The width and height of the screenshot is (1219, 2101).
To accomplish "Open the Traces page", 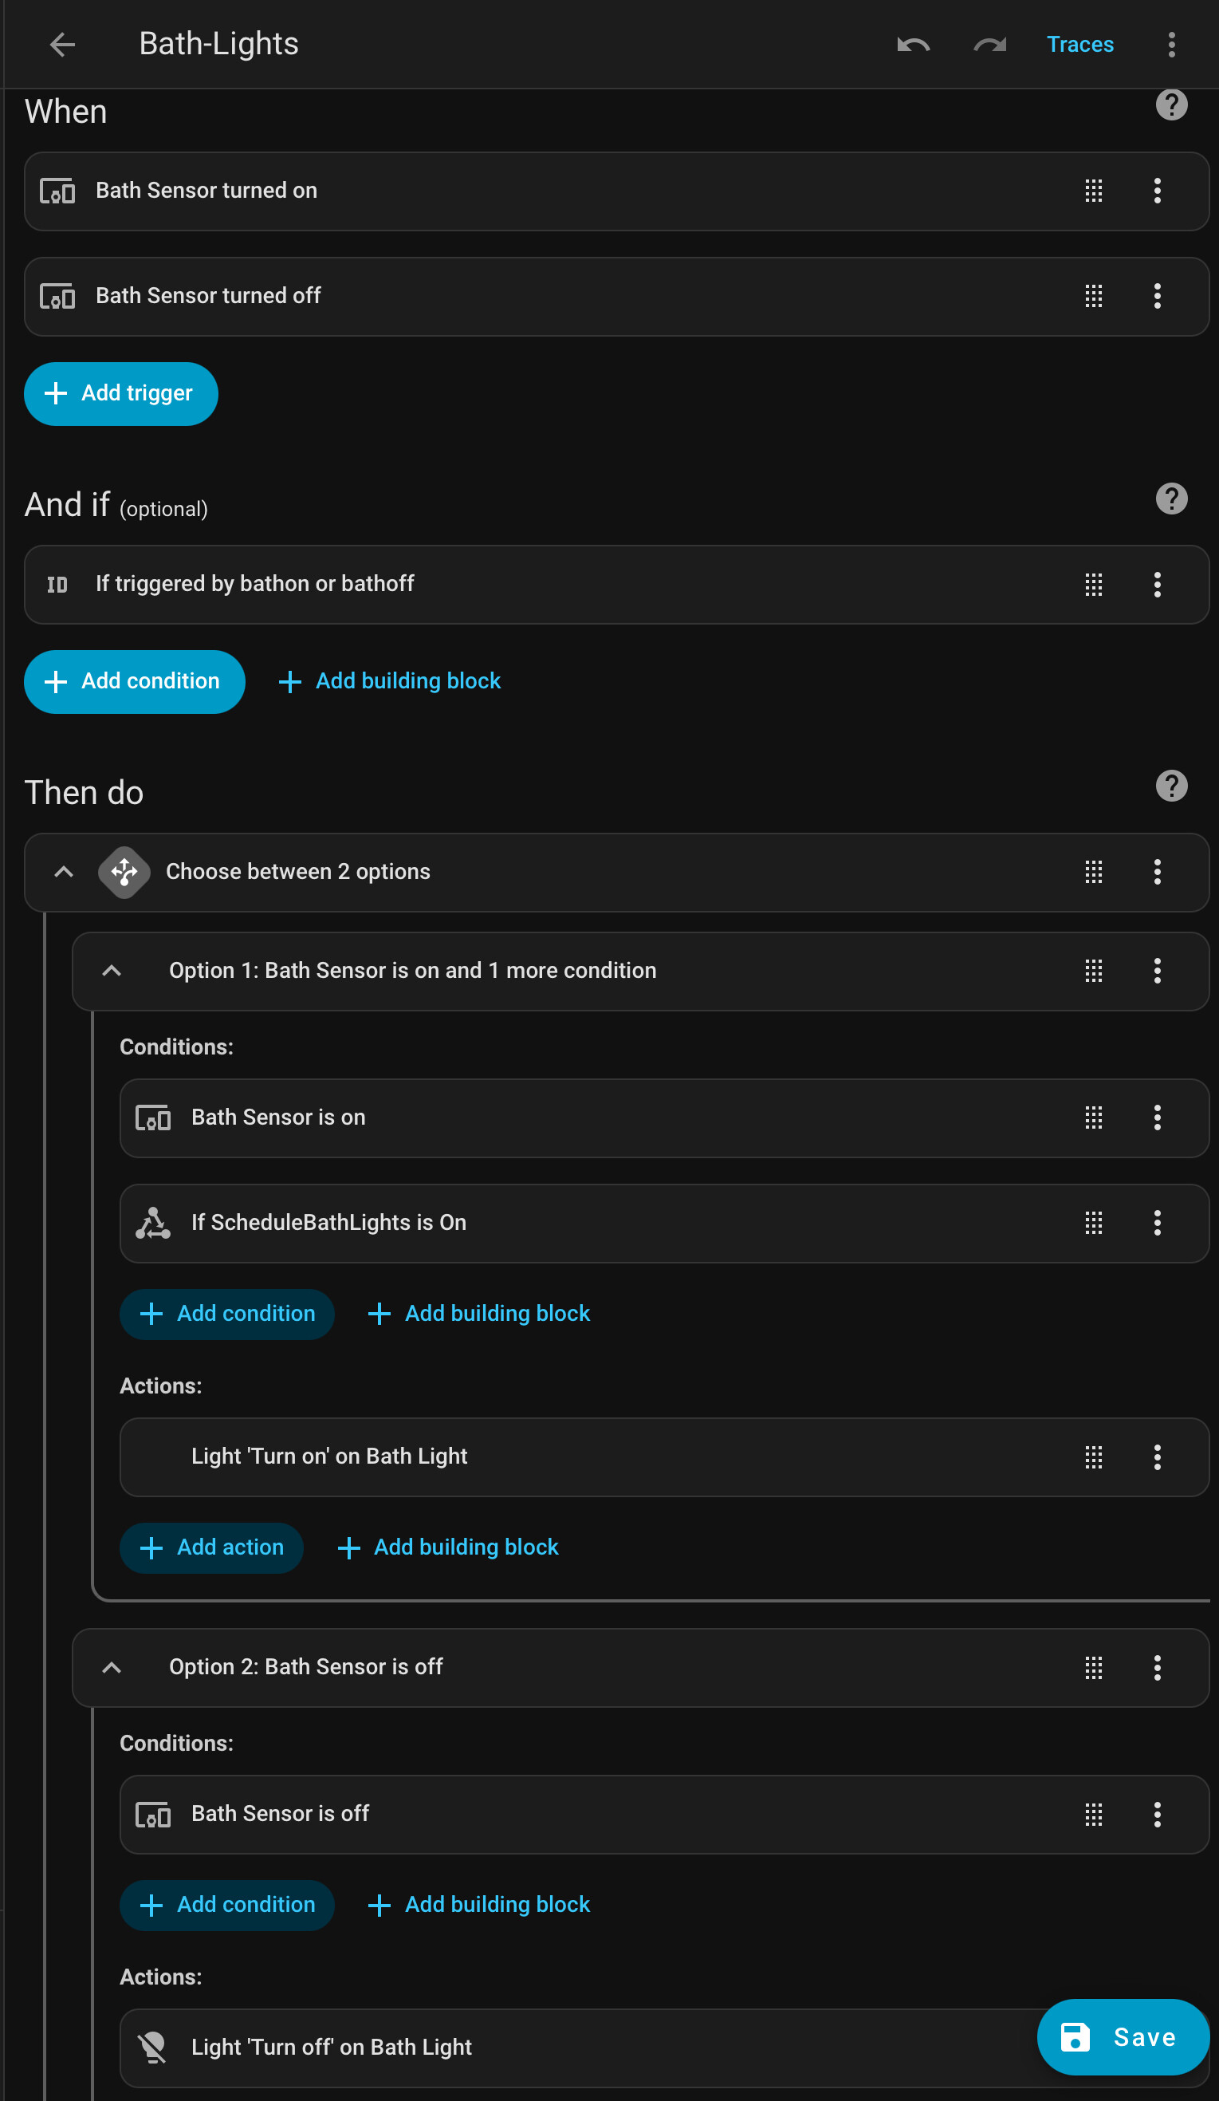I will [x=1079, y=44].
